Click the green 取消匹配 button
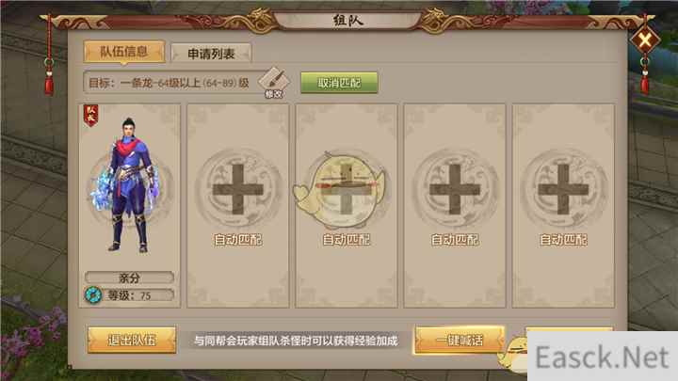Image resolution: width=678 pixels, height=381 pixels. 339,83
